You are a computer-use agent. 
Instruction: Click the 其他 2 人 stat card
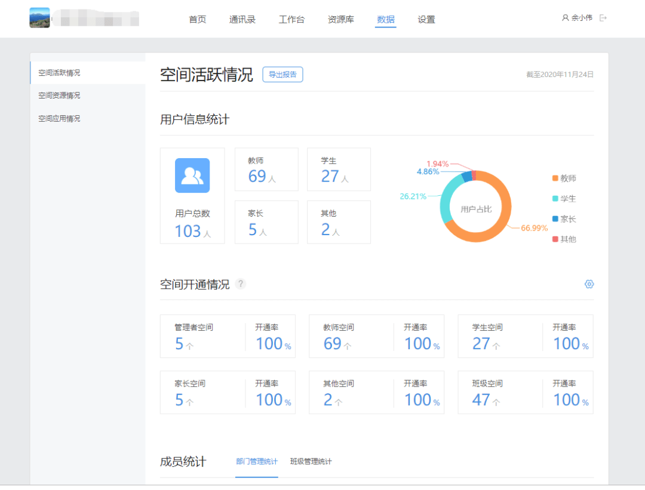pyautogui.click(x=339, y=222)
